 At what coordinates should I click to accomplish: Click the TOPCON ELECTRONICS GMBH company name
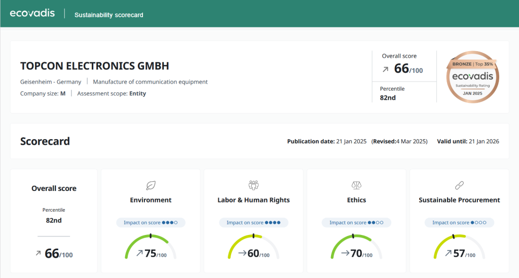[x=95, y=66]
